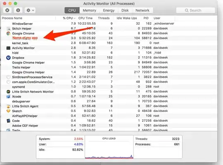
Task: Switch to the Energy tab
Action: (109, 10)
